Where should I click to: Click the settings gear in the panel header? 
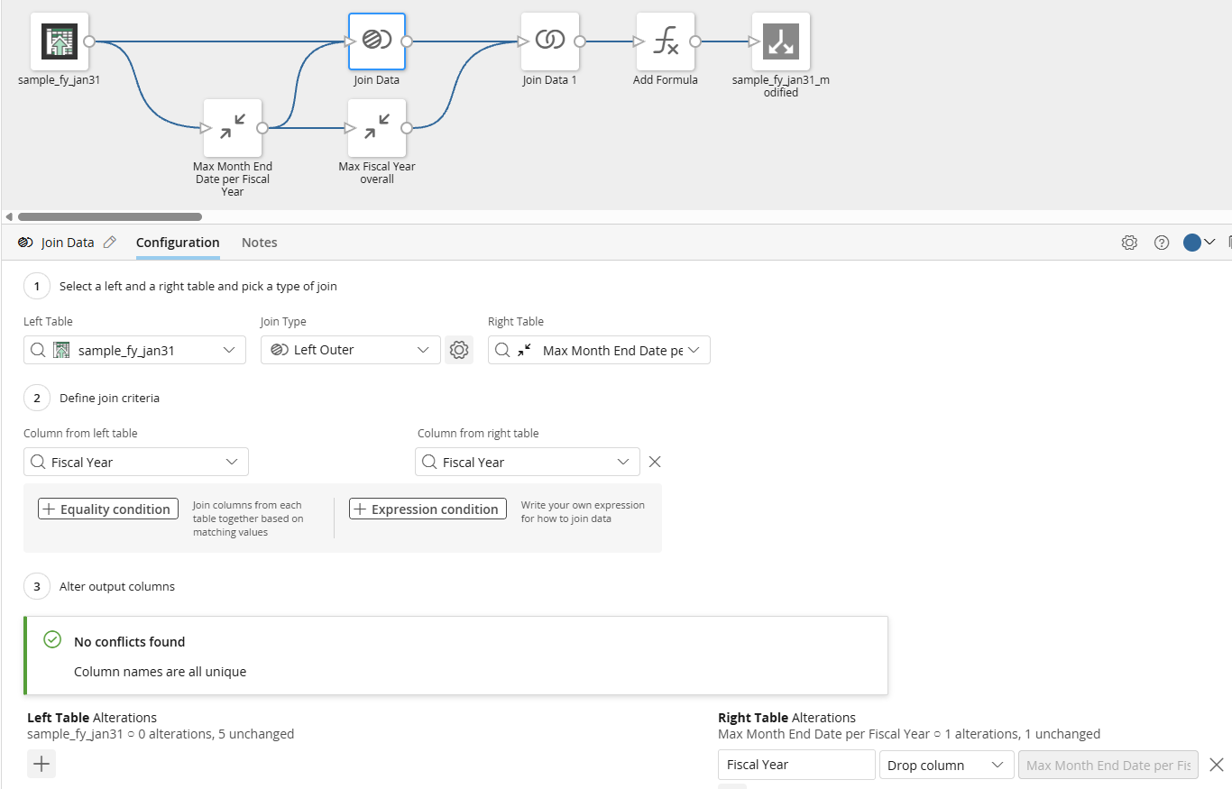point(1129,243)
